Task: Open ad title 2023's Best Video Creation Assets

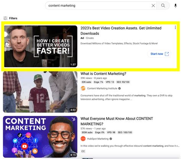Action: tap(121, 31)
